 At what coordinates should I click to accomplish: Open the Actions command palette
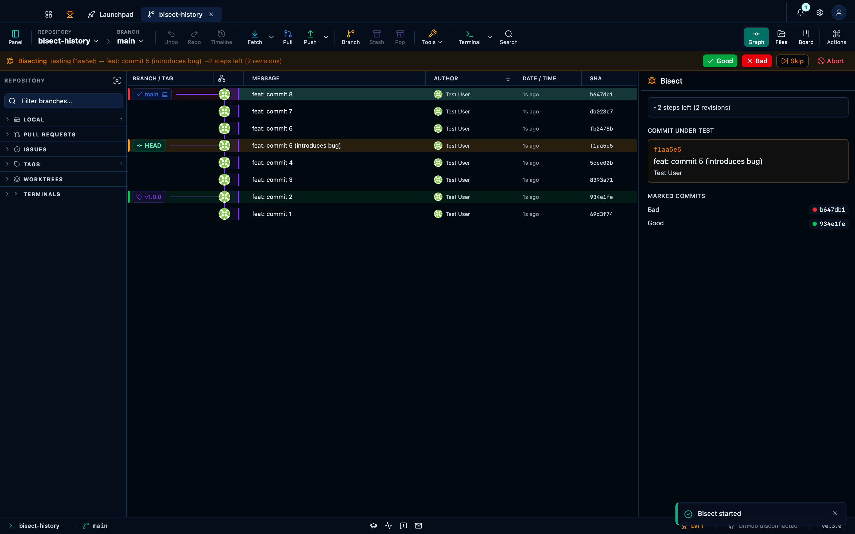pos(836,37)
